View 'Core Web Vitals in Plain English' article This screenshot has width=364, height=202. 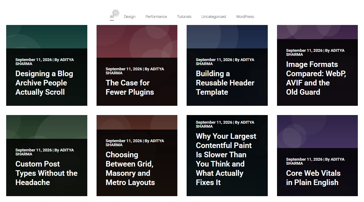pos(313,178)
